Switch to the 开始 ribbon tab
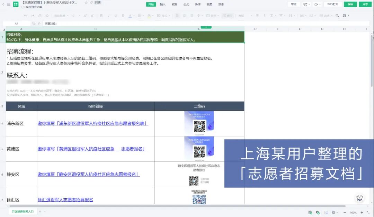Viewport: 374px width, 217px height. tap(151, 4)
